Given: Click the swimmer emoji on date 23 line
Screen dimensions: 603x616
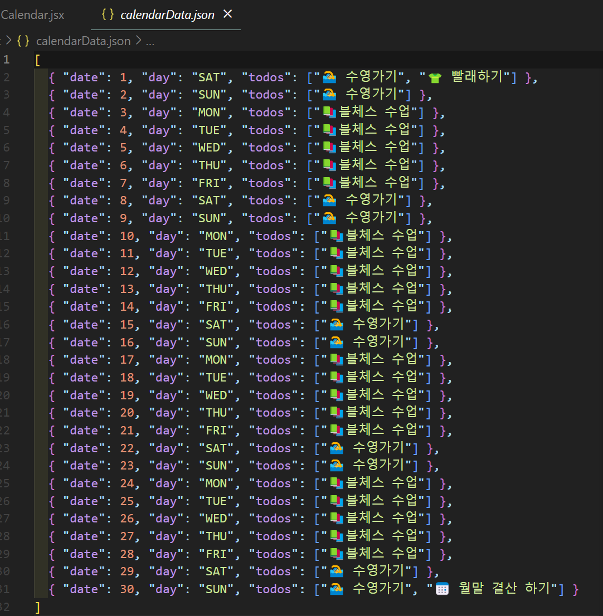Looking at the screenshot, I should [x=337, y=466].
